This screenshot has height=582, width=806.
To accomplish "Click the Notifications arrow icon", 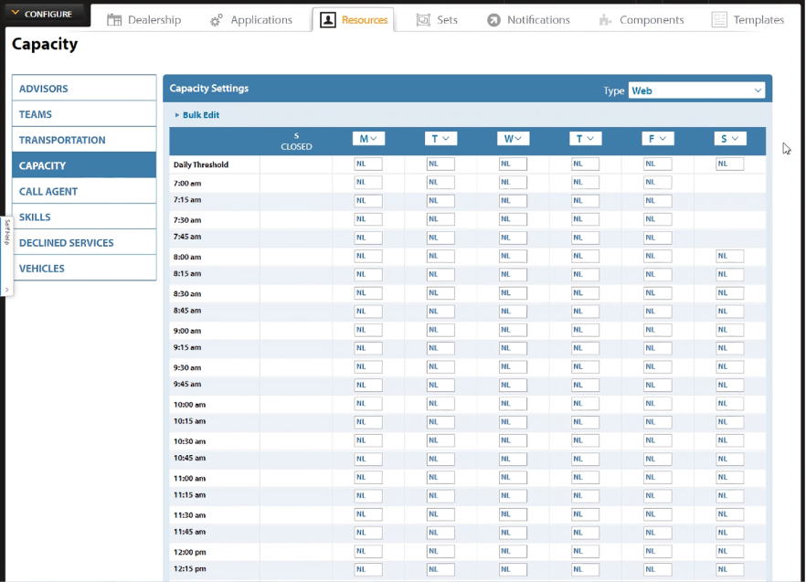I will [493, 20].
